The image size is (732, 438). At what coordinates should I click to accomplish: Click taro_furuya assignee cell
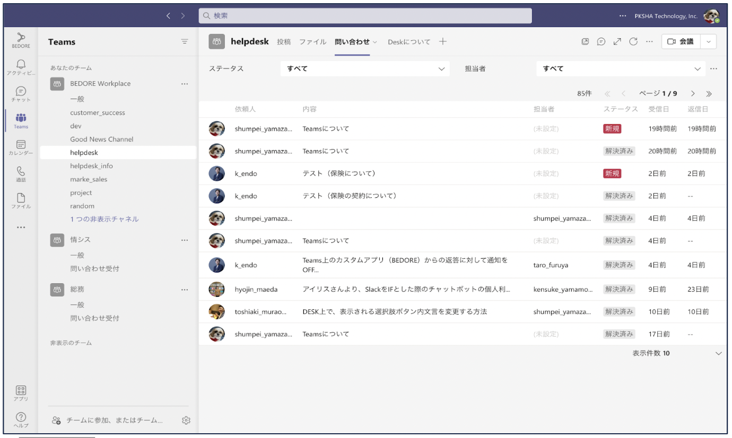click(551, 265)
